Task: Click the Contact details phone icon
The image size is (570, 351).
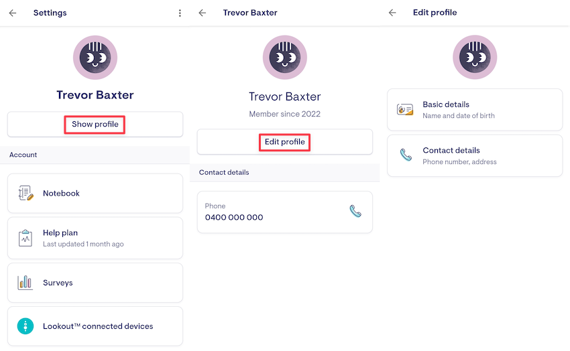Action: [406, 155]
